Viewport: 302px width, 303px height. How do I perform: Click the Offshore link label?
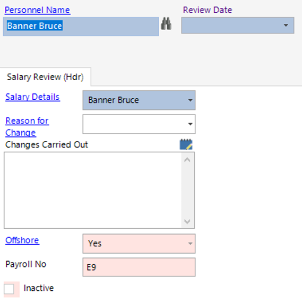point(22,240)
